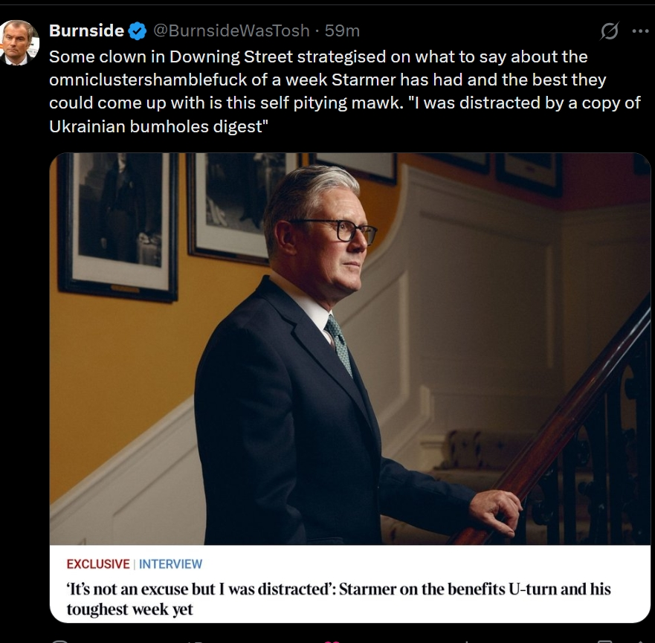Click the 59m post timestamp
655x643 pixels.
click(343, 31)
